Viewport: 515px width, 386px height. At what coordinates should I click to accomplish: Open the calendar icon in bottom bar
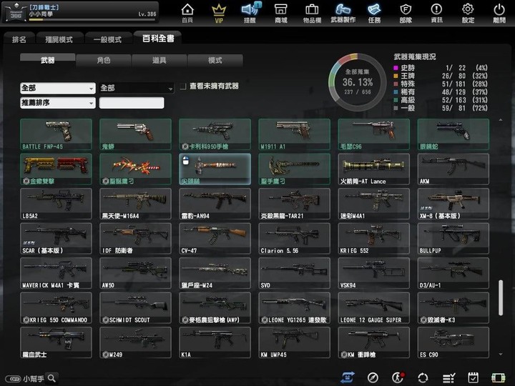(473, 377)
